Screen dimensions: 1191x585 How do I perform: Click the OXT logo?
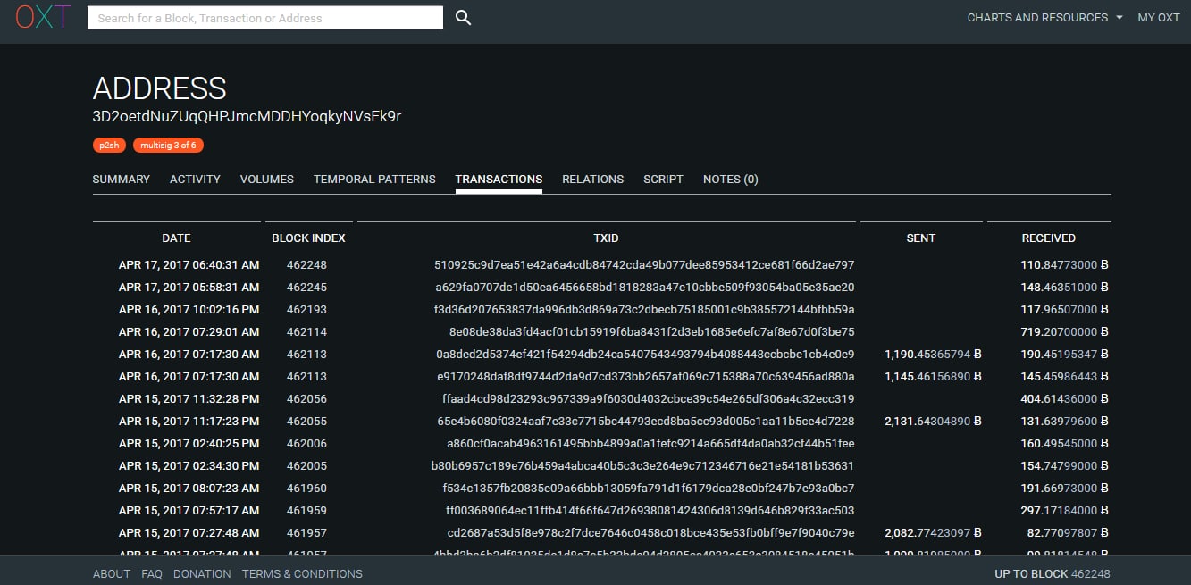(43, 17)
